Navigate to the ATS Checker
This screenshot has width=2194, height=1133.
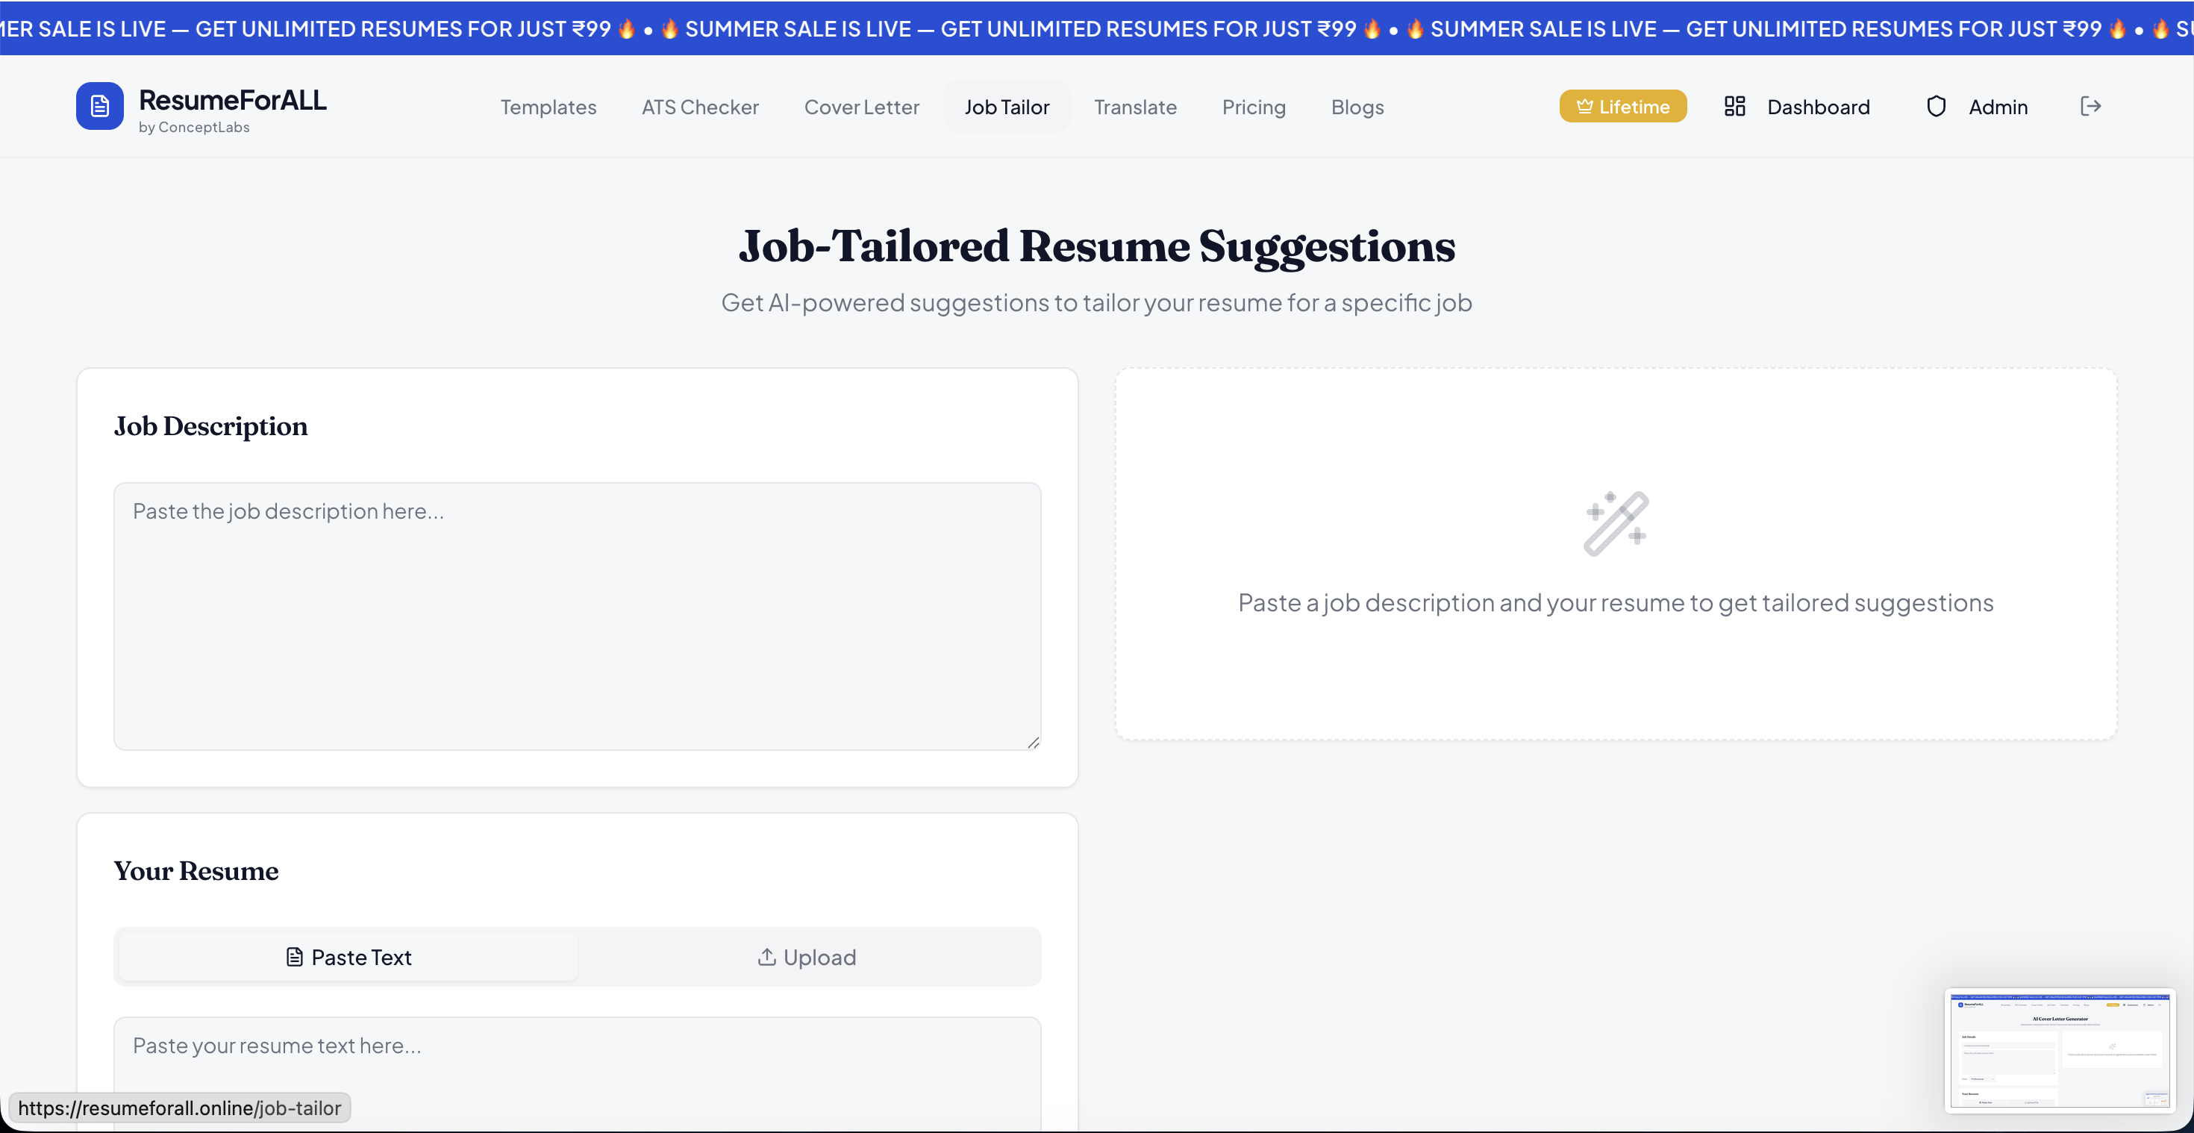[700, 107]
